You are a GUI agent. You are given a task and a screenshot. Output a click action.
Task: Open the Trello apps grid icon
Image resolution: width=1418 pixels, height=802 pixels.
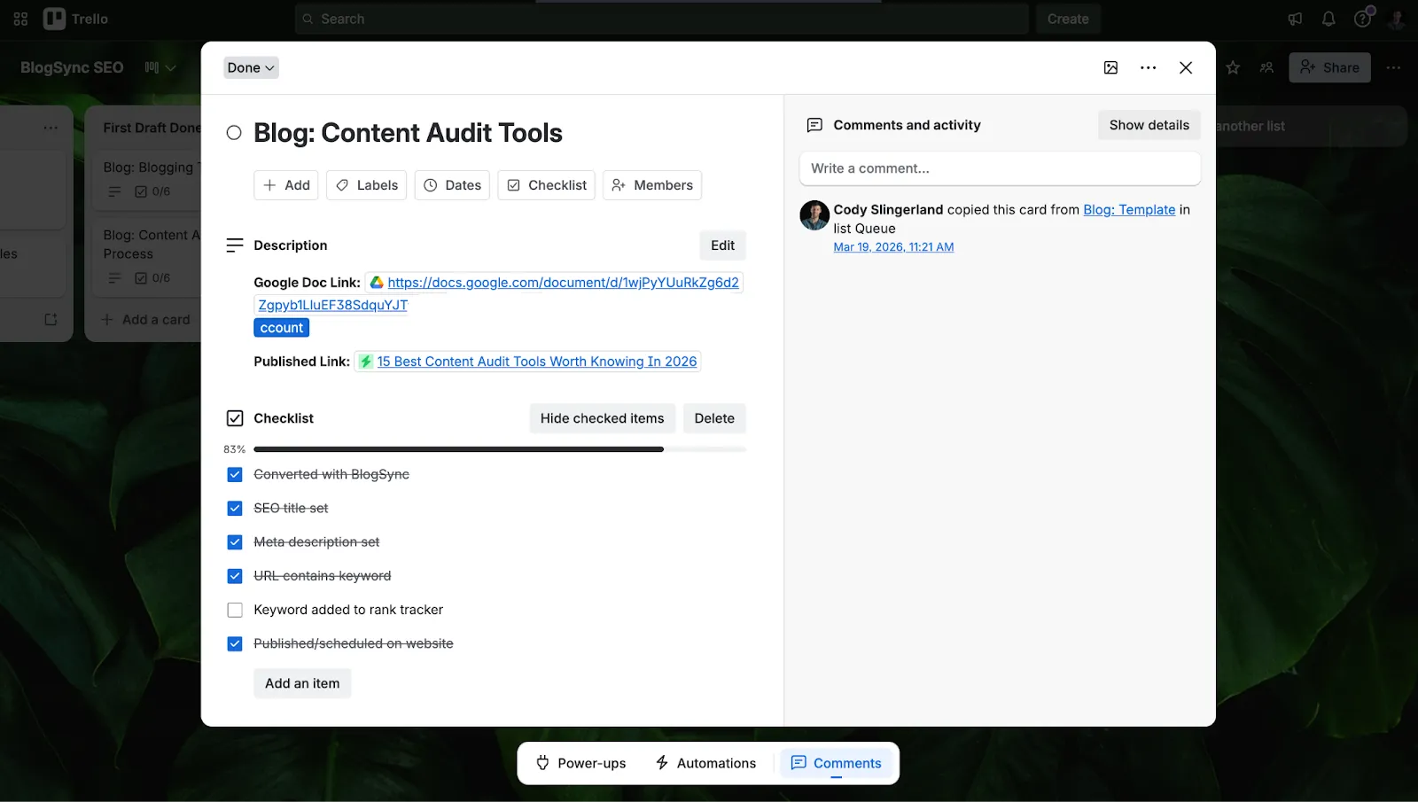tap(19, 18)
